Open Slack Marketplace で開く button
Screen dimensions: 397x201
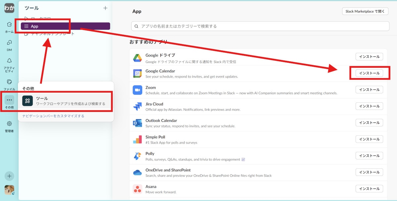point(365,11)
